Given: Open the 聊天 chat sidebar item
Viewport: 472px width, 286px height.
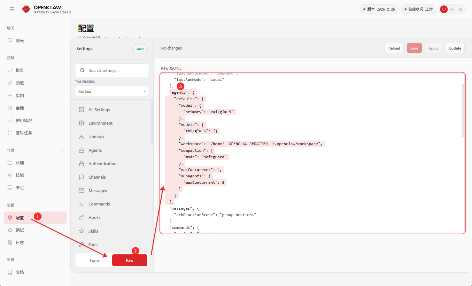Looking at the screenshot, I should [x=19, y=41].
